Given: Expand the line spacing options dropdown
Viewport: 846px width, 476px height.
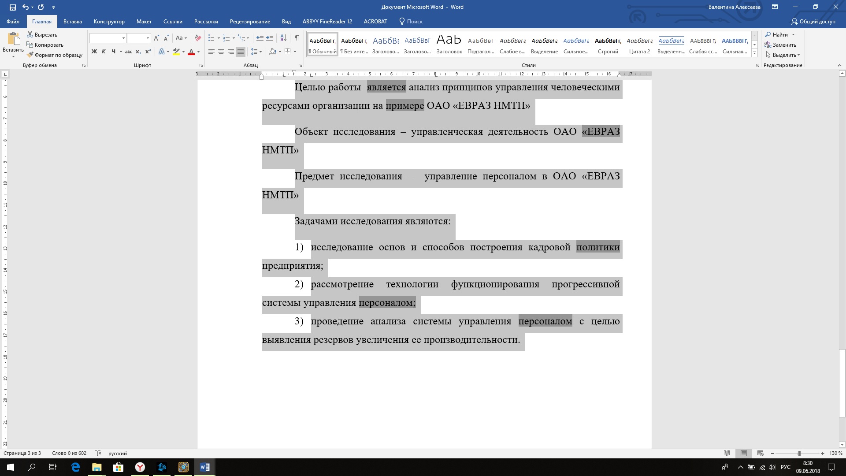Looking at the screenshot, I should point(261,52).
